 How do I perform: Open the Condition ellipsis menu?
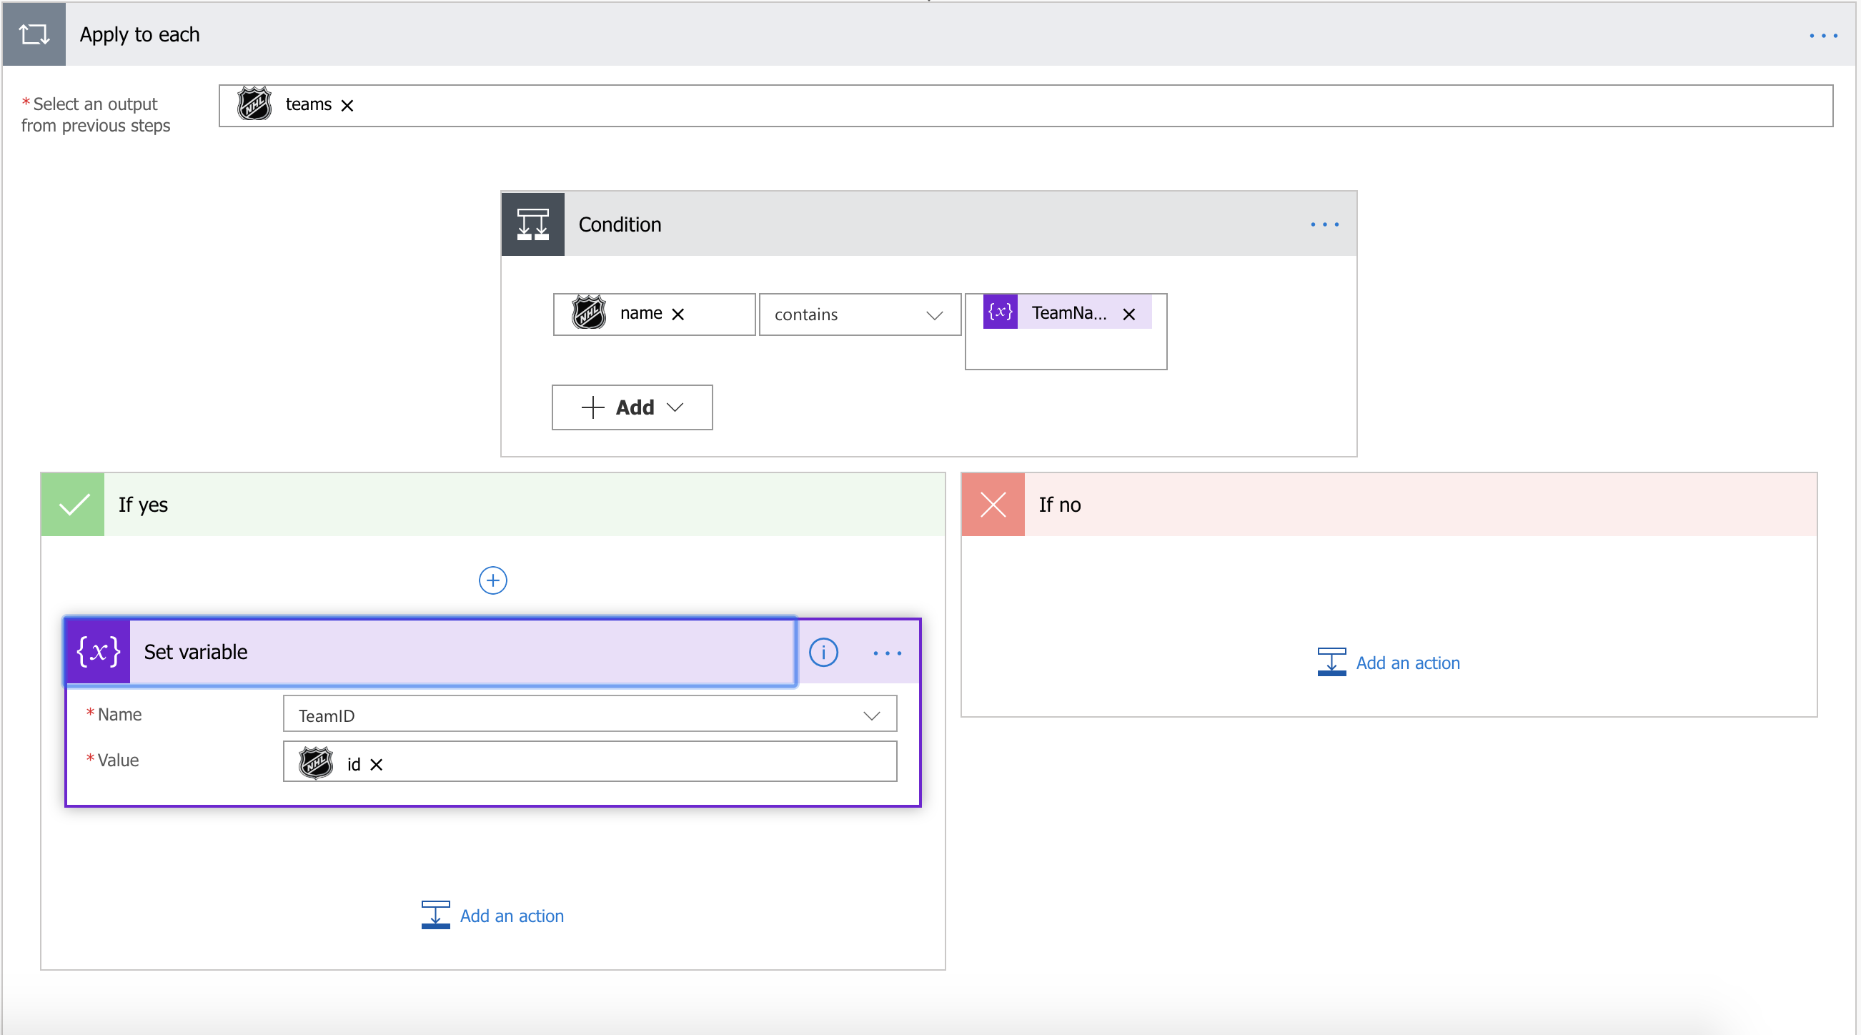pos(1324,224)
